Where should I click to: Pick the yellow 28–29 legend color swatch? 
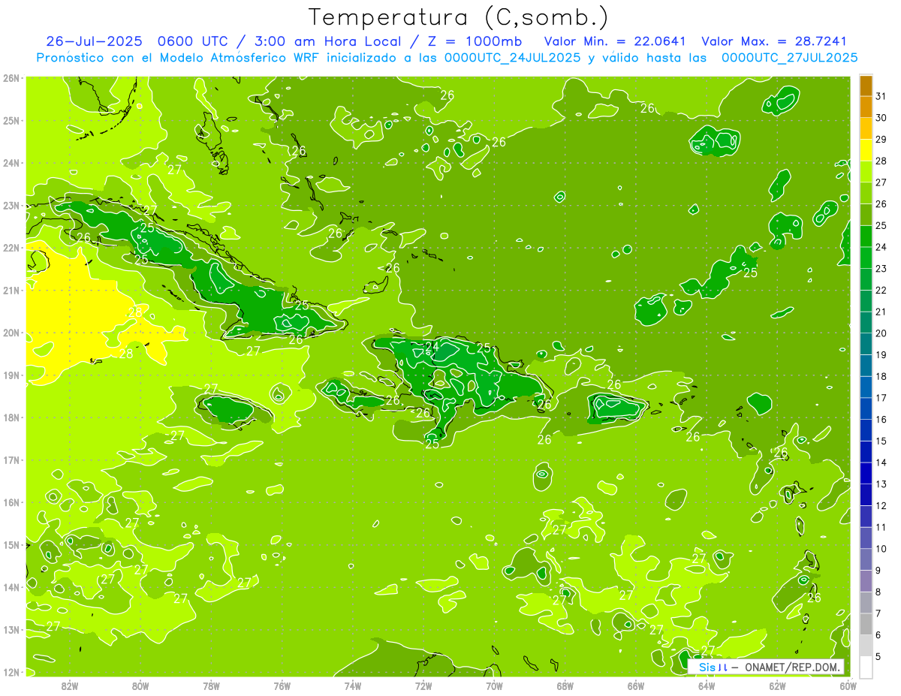pyautogui.click(x=866, y=150)
